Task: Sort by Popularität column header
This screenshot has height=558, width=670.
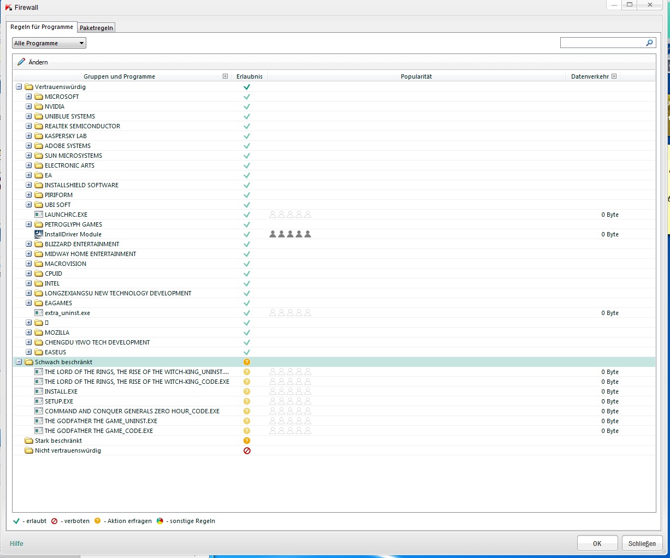Action: click(416, 76)
